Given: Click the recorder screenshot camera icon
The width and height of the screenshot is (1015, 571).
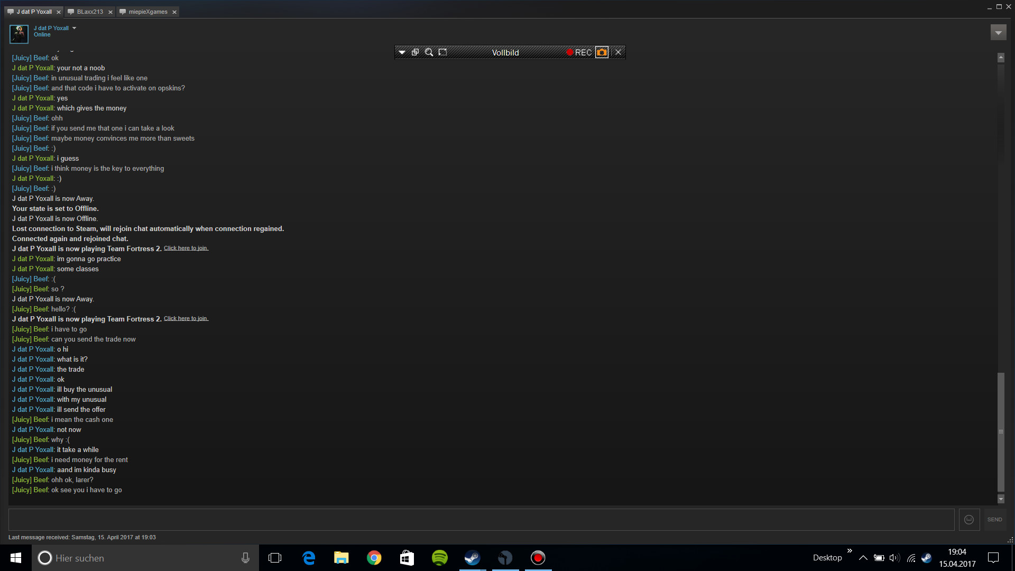Looking at the screenshot, I should point(602,52).
